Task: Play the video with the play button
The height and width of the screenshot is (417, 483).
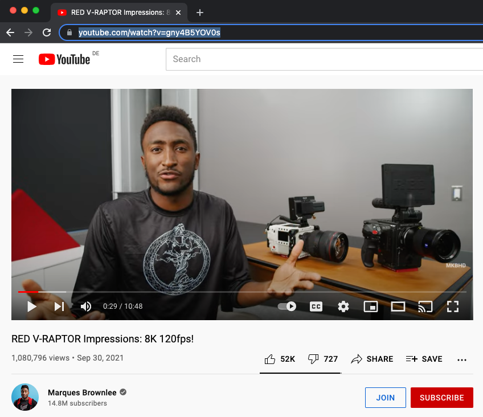Action: coord(32,306)
